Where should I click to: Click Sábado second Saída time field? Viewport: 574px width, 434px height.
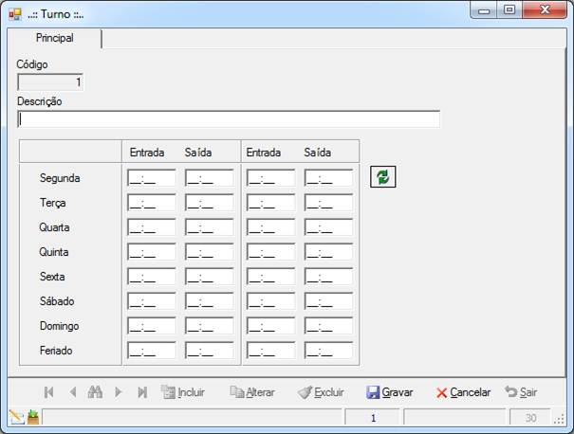point(328,301)
